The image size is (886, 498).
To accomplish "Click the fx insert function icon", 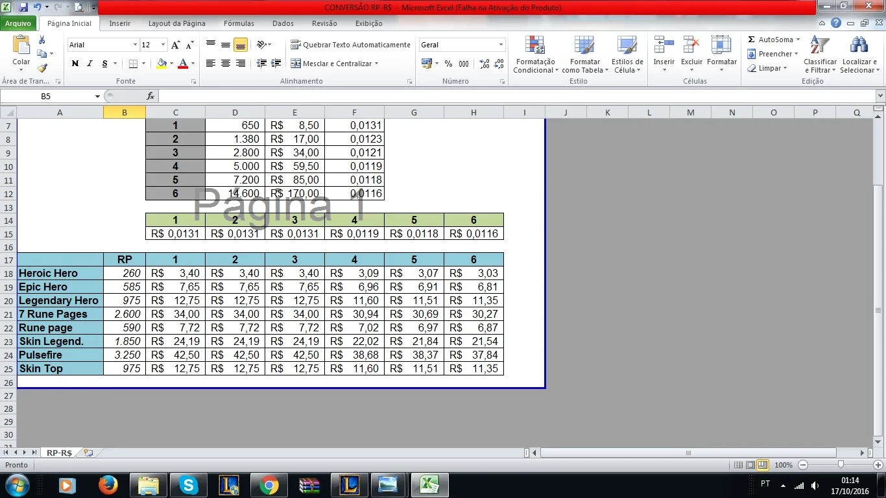I will [150, 96].
